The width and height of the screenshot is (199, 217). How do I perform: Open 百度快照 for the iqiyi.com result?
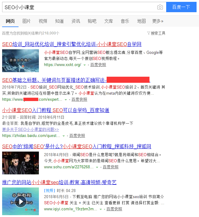point(114,209)
